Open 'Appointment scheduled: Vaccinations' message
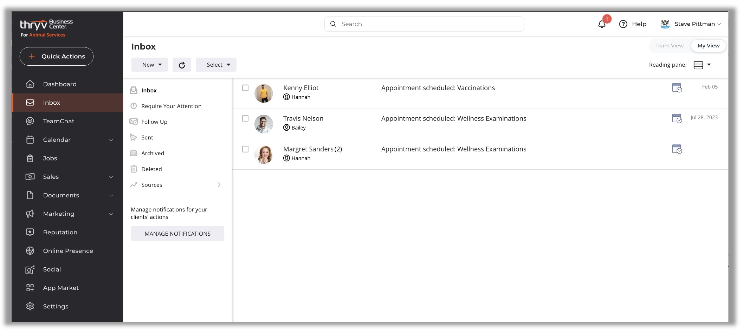743x333 pixels. coord(438,88)
